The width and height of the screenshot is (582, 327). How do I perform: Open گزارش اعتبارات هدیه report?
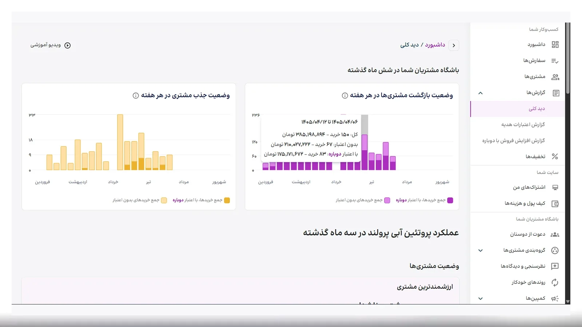(523, 125)
